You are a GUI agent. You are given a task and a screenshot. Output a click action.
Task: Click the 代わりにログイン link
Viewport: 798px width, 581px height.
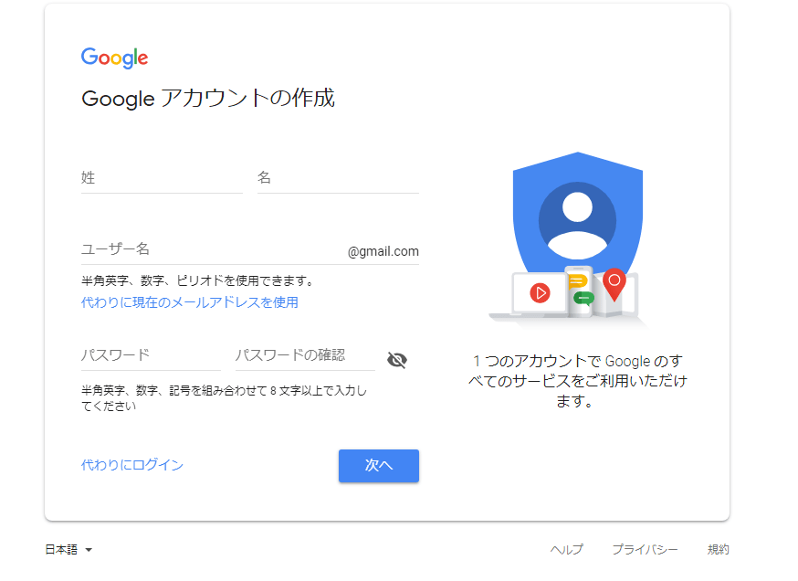131,465
